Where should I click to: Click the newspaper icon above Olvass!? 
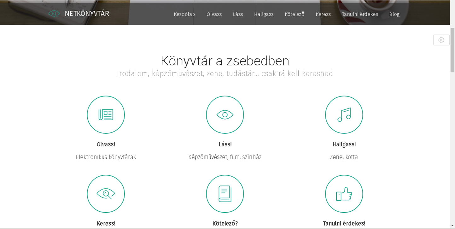click(106, 115)
